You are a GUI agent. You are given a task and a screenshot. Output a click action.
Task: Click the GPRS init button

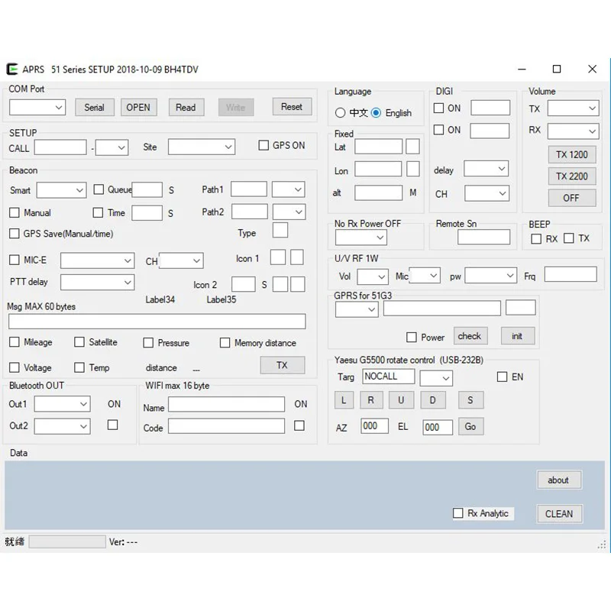(517, 336)
